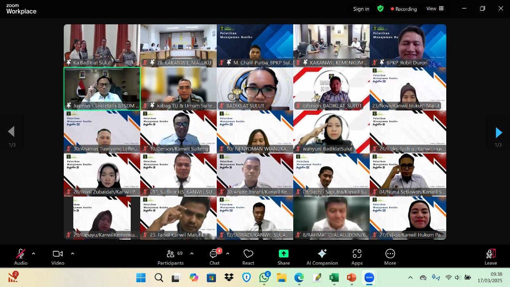Viewport: 510px width, 287px height.
Task: Select the 30/Ananias Tuwiyono tile
Action: coord(102,132)
